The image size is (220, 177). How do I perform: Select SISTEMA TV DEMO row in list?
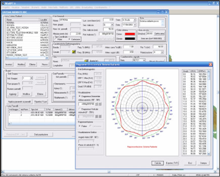pyautogui.click(x=27, y=35)
